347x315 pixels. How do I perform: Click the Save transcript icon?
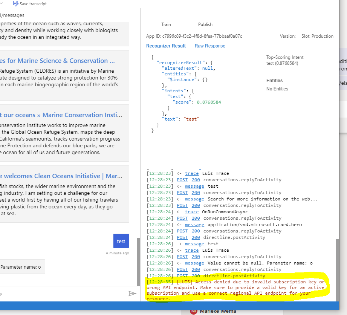tap(15, 4)
